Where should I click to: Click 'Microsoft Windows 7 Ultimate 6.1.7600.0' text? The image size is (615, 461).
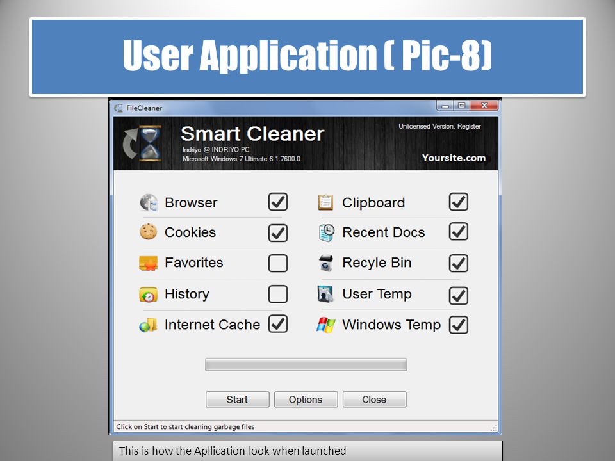tap(242, 159)
